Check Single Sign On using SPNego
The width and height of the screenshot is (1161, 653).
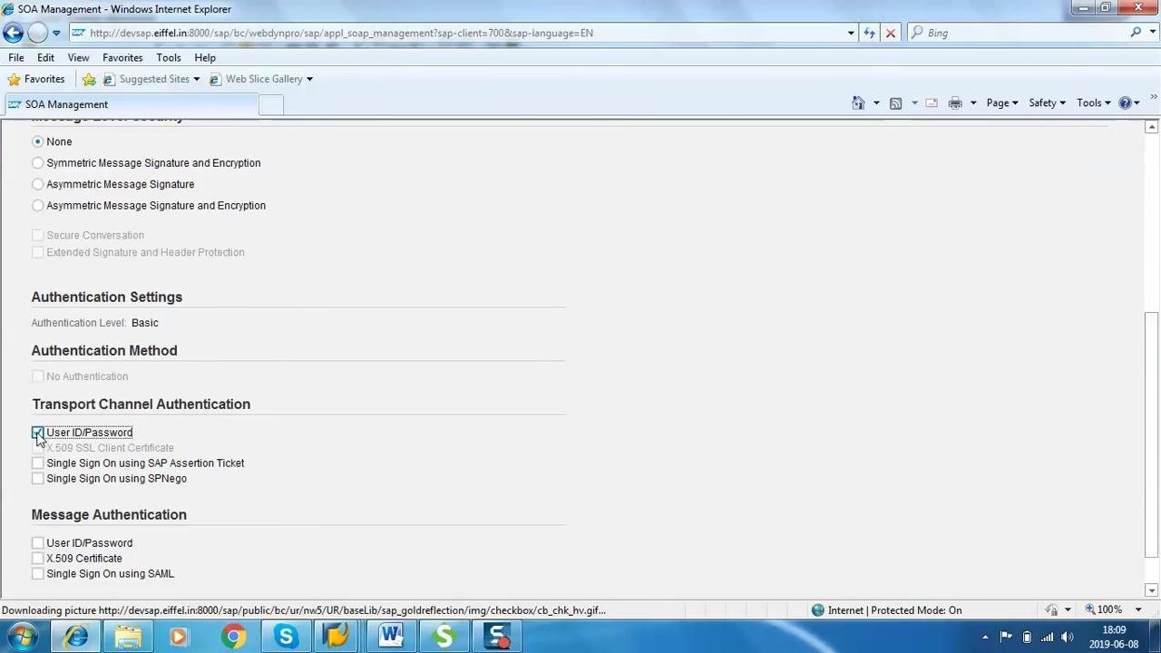(37, 479)
